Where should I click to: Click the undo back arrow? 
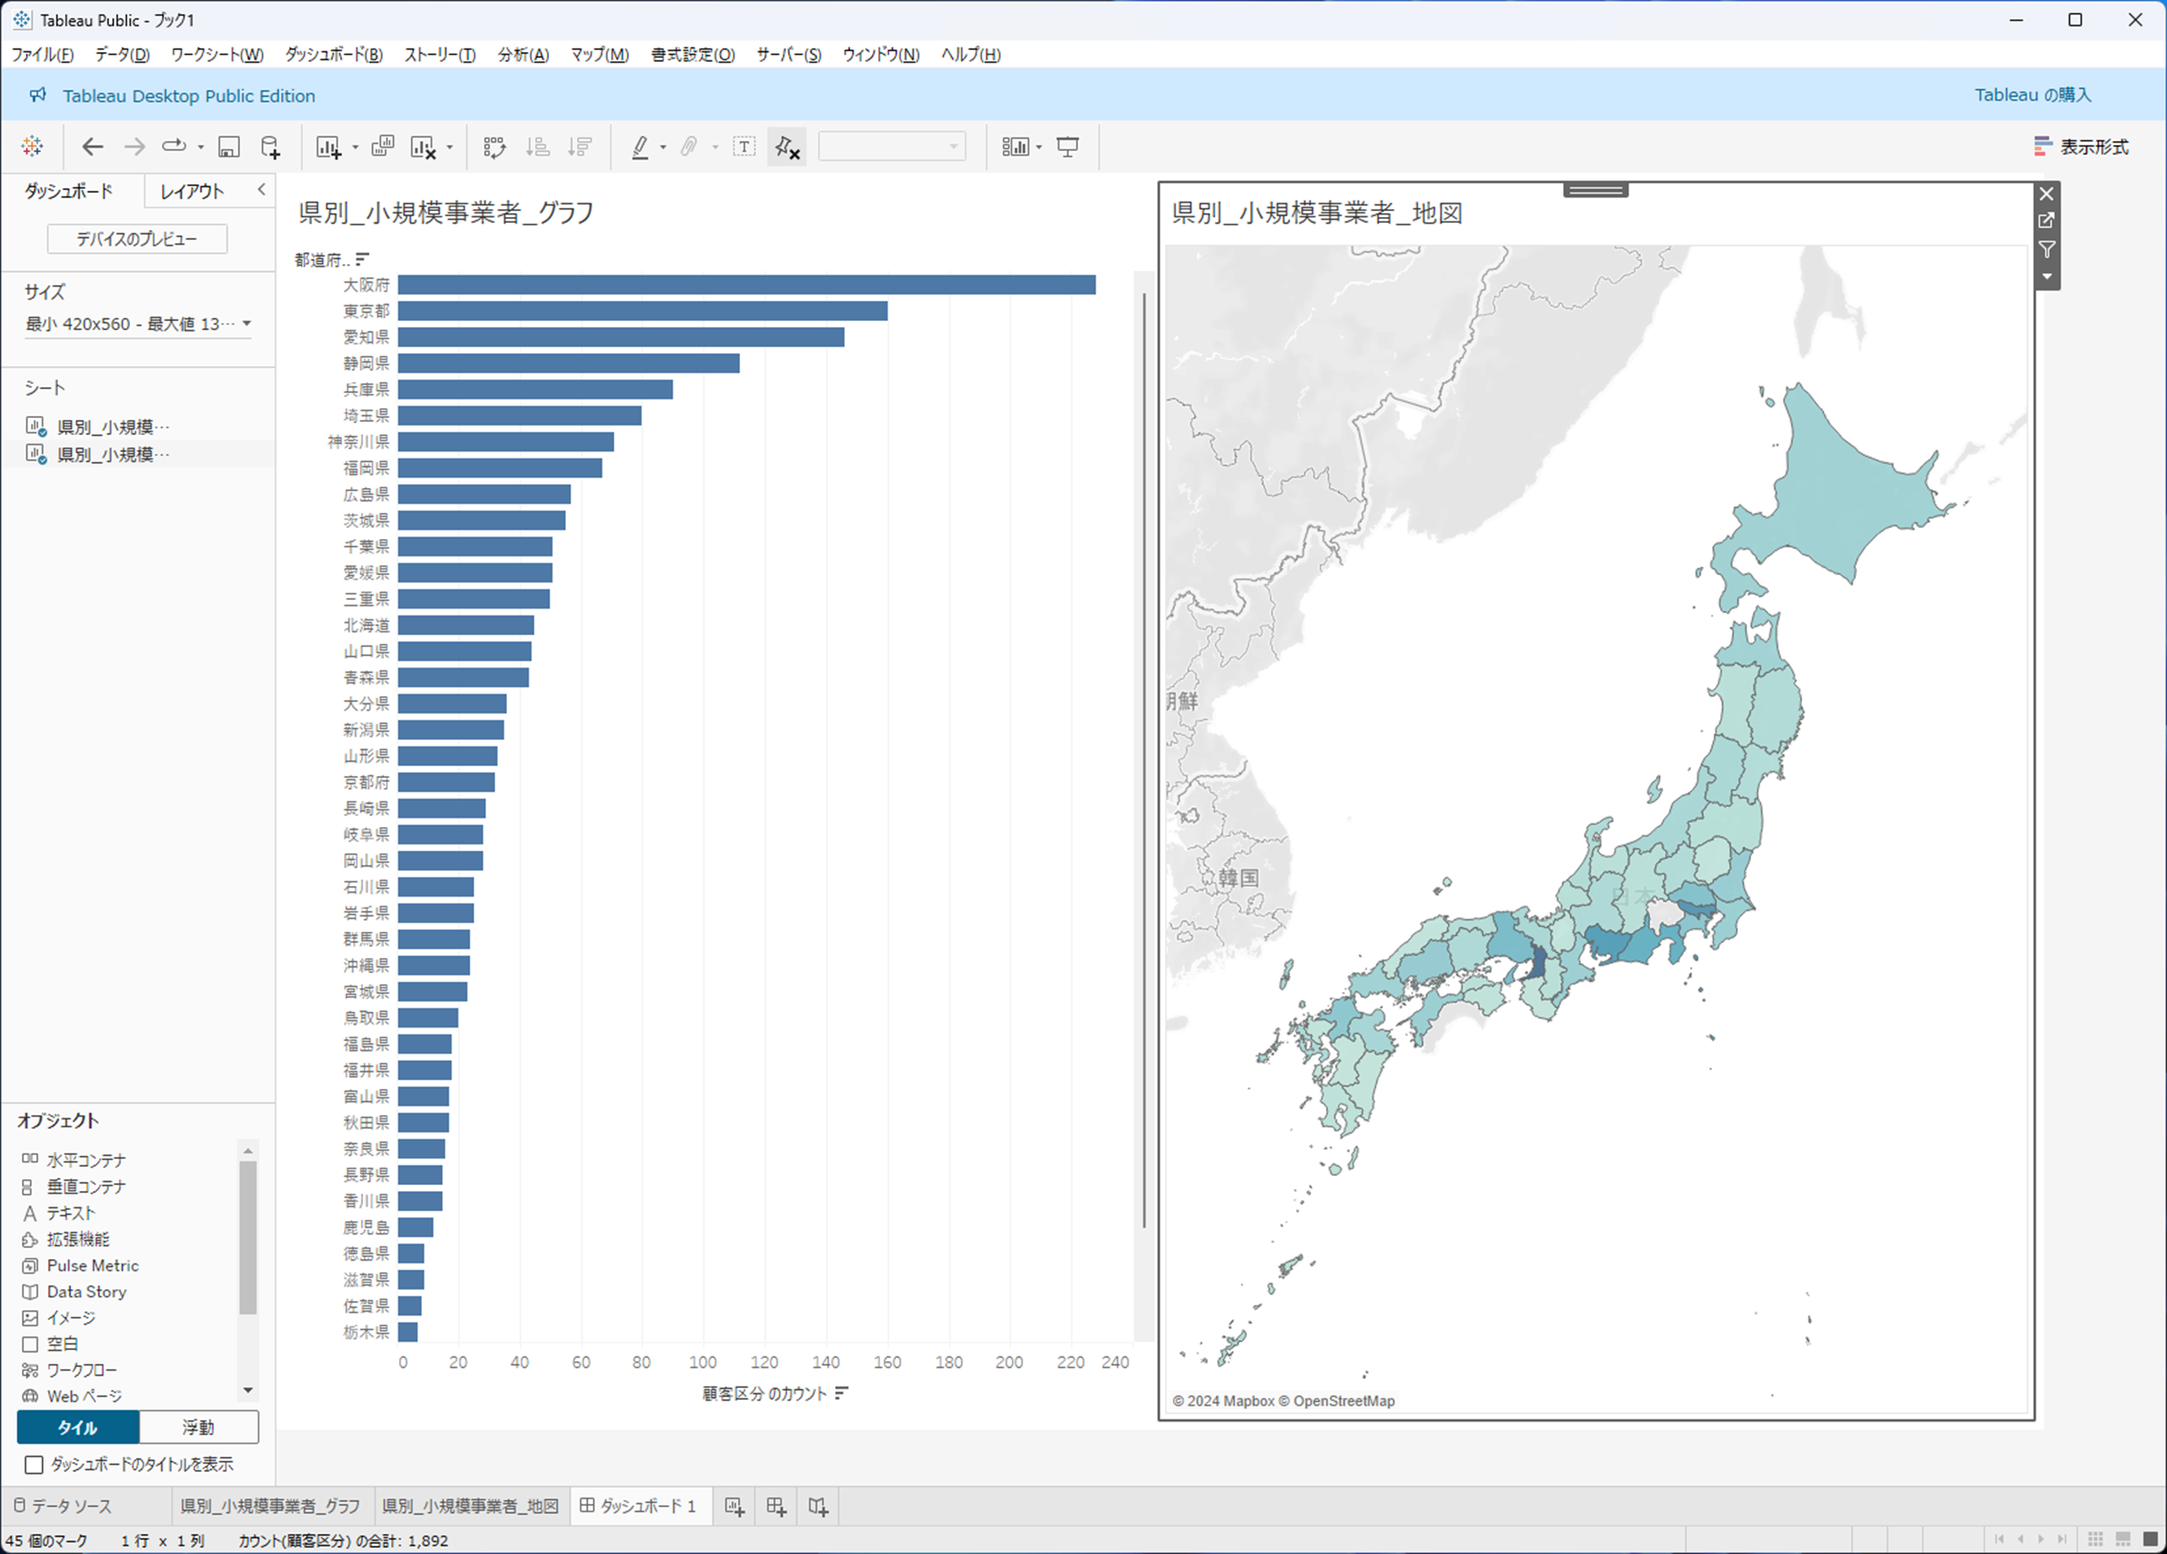point(91,147)
